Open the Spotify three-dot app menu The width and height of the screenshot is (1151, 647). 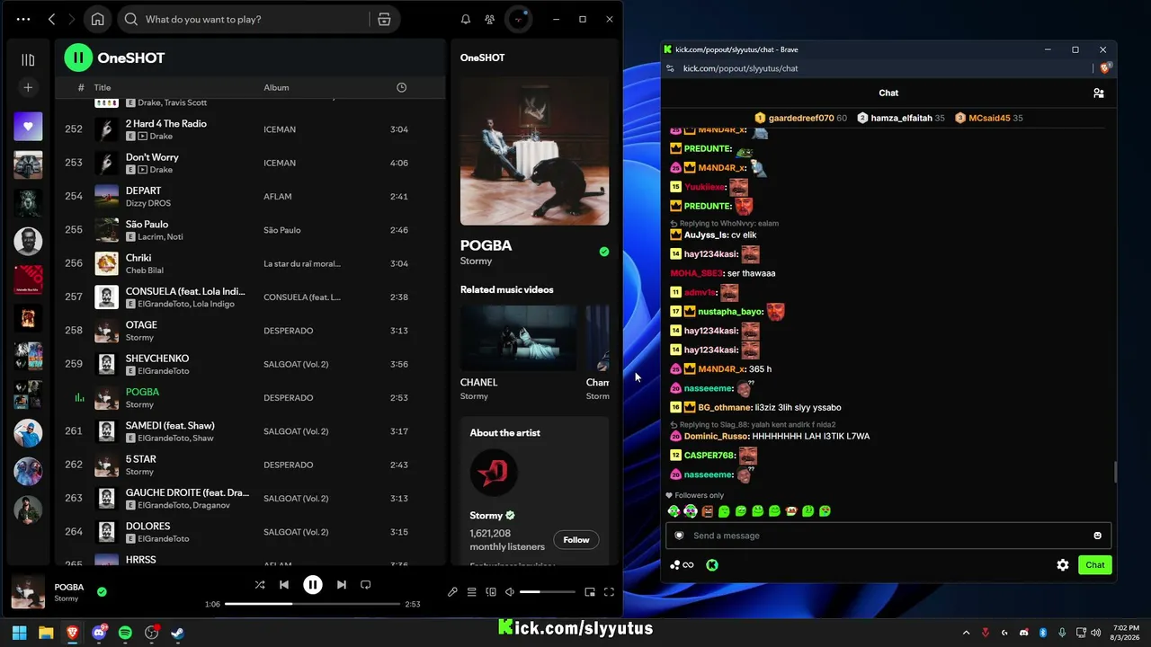23,19
